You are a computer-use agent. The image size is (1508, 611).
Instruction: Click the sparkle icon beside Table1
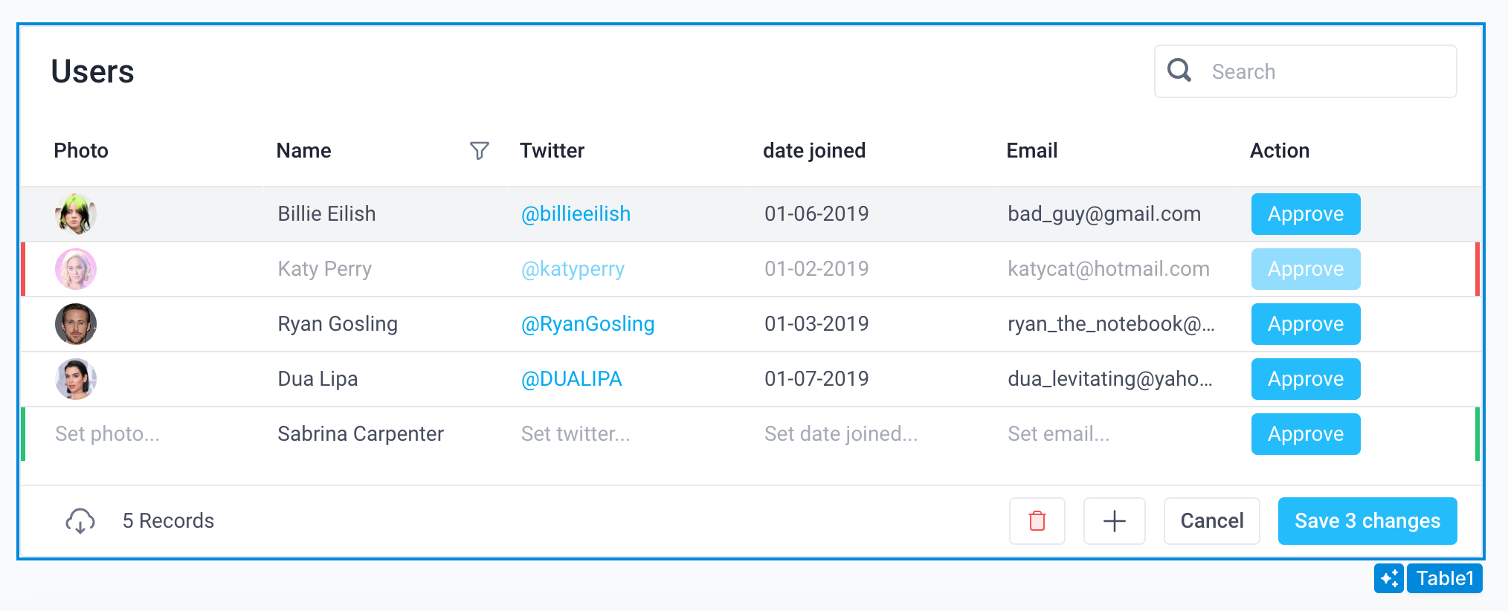(x=1389, y=578)
